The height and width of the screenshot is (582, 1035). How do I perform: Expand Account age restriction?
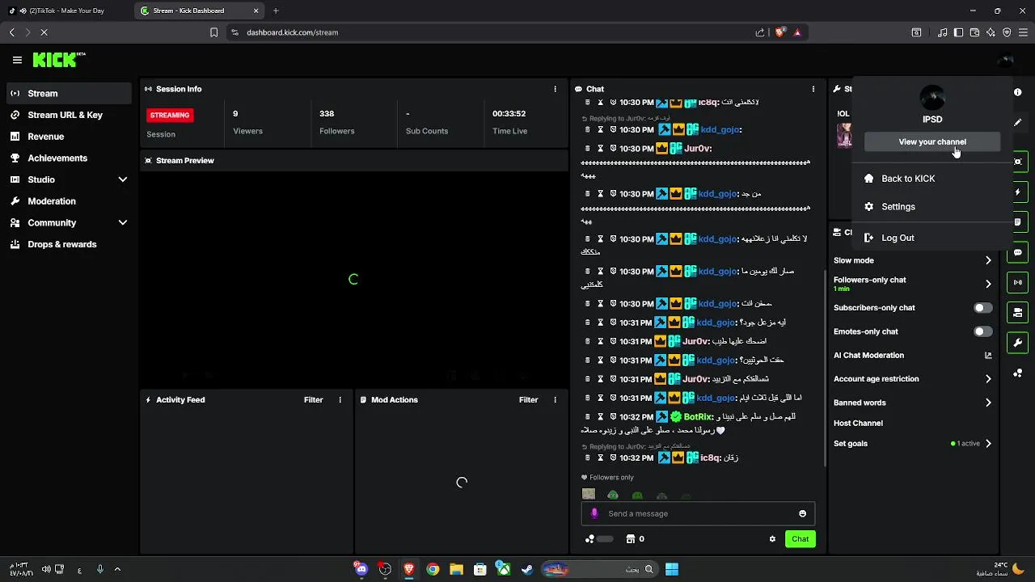[912, 378]
